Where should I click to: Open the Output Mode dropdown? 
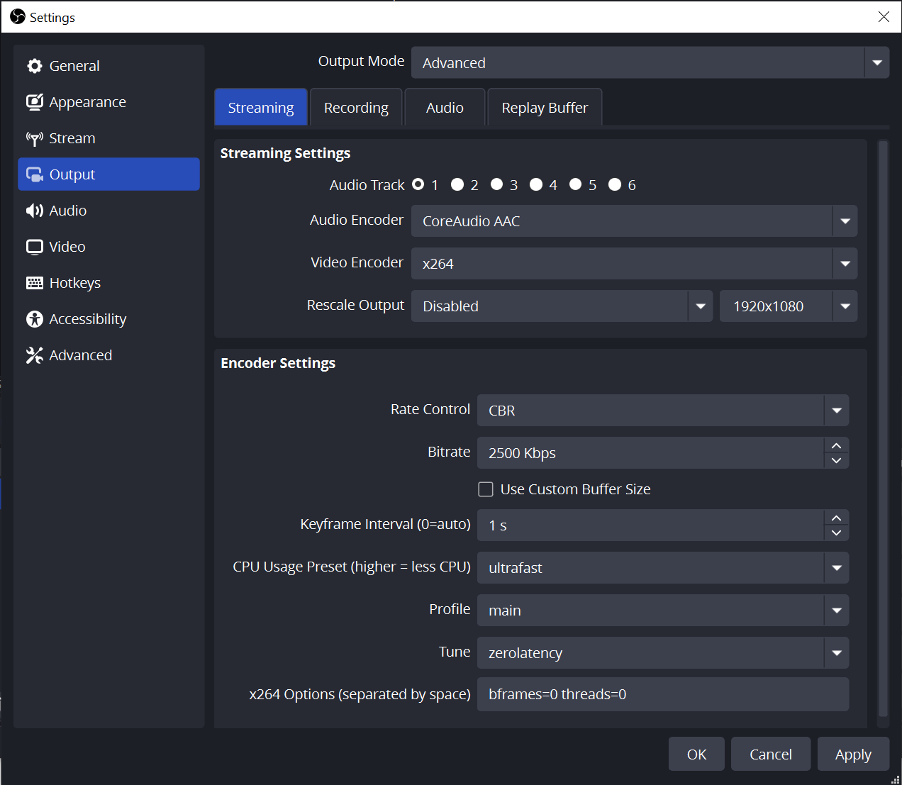650,63
